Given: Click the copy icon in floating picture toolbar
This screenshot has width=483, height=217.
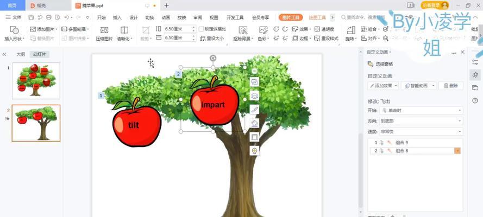Looking at the screenshot, I should (254, 82).
